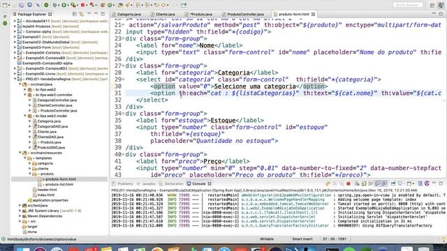Collapse All in Package Explorer toolbar

75,14
